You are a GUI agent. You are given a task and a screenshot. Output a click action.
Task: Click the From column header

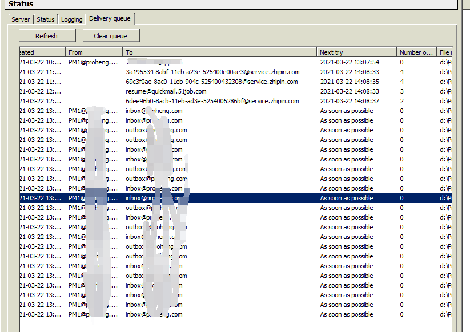coord(94,52)
